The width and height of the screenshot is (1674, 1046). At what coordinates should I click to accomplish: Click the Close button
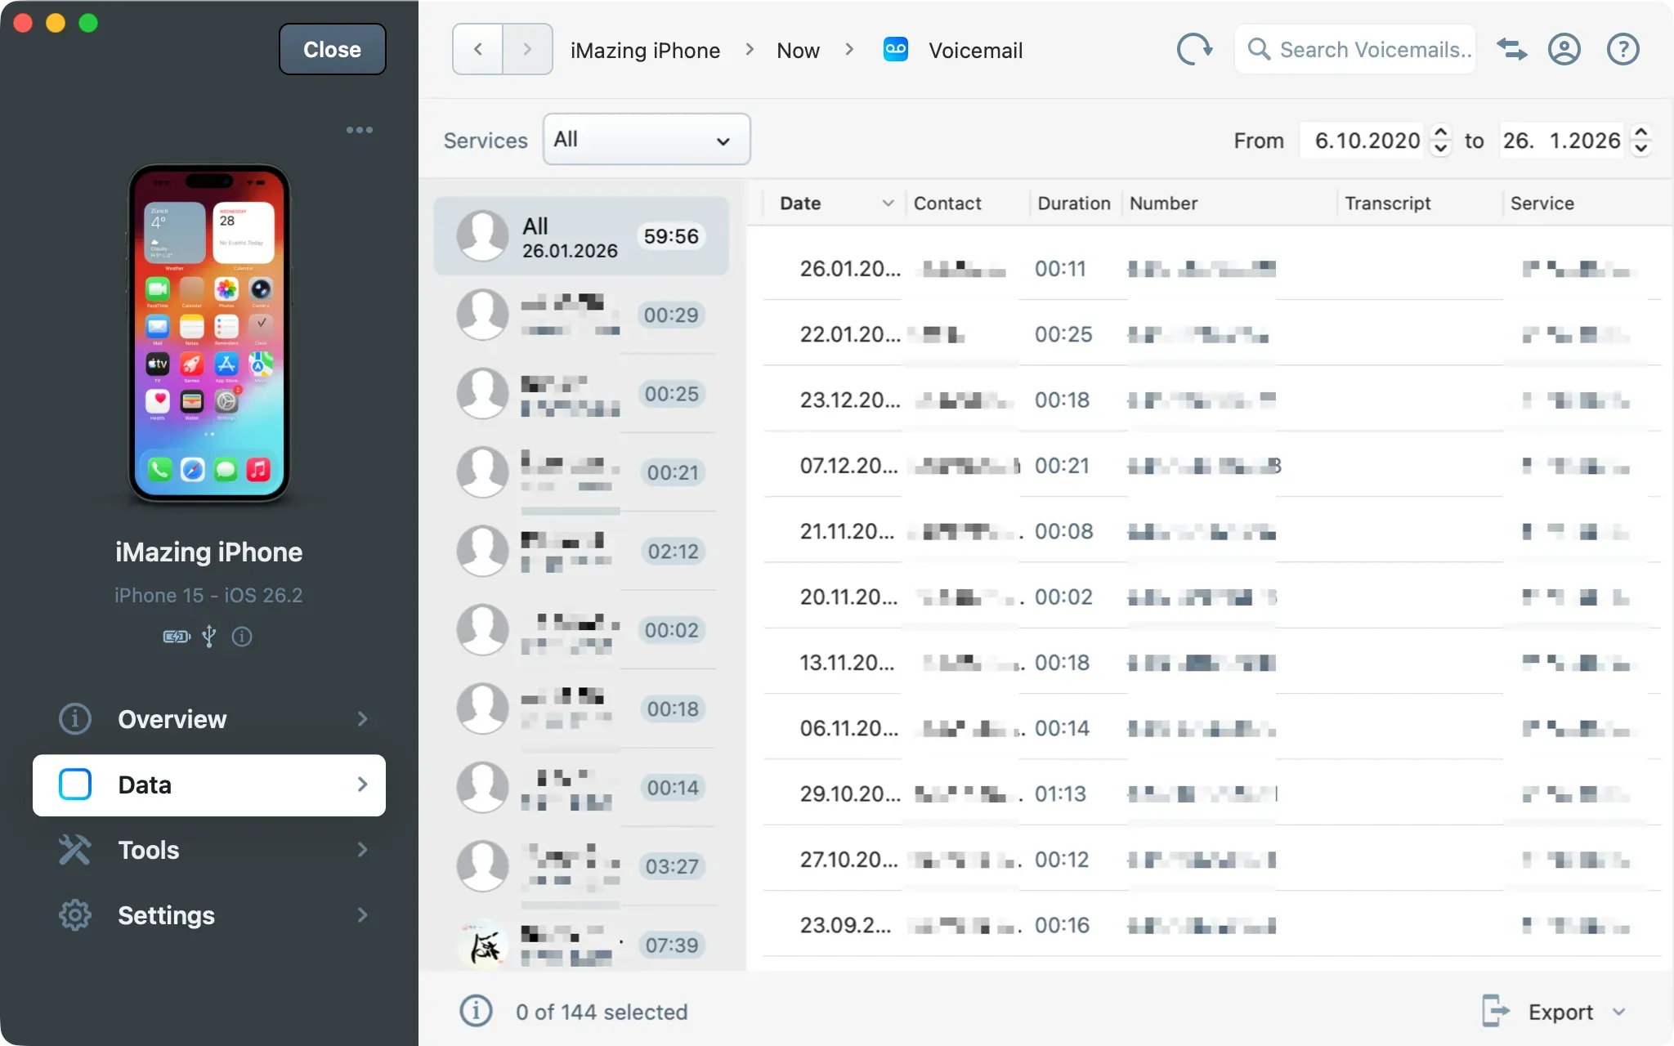pyautogui.click(x=332, y=49)
